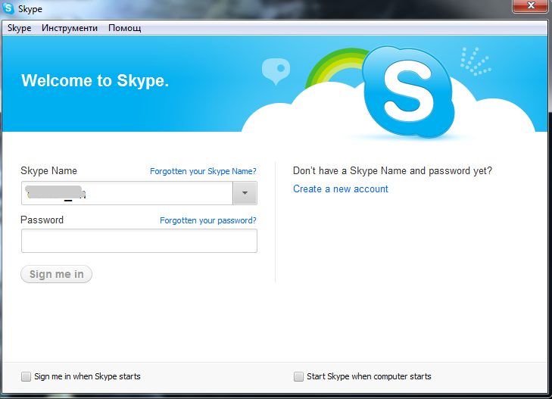Viewport: 552px width, 399px height.
Task: Close the Skype window
Action: pos(531,5)
